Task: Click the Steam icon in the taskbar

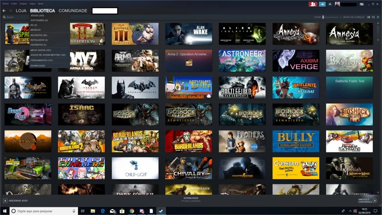Action: click(161, 211)
